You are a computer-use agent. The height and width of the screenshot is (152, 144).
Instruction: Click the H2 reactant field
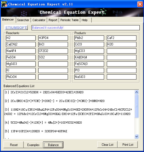click(21, 38)
